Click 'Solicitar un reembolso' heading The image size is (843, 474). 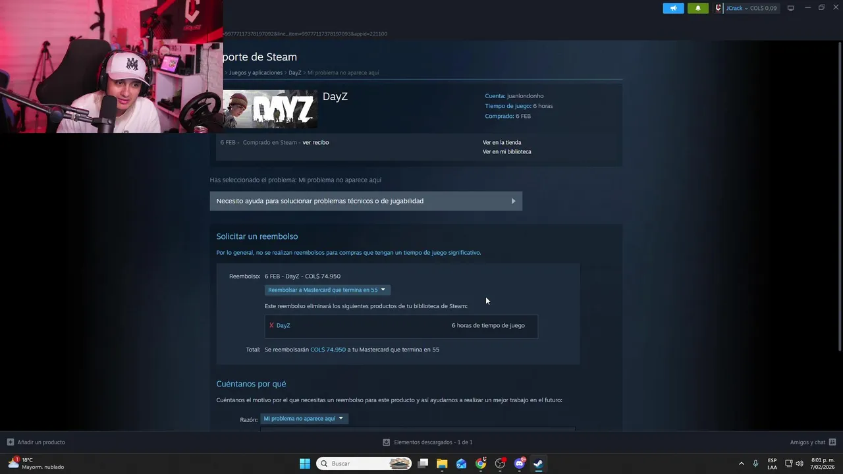click(257, 236)
